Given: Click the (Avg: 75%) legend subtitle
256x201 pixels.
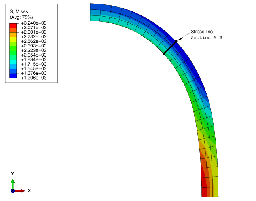Looking at the screenshot, I should pyautogui.click(x=21, y=17).
